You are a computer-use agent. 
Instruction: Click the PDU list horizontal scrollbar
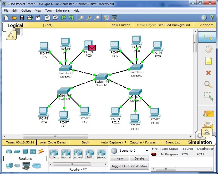coord(166,169)
